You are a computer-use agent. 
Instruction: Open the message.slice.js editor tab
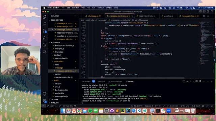(x=189, y=16)
